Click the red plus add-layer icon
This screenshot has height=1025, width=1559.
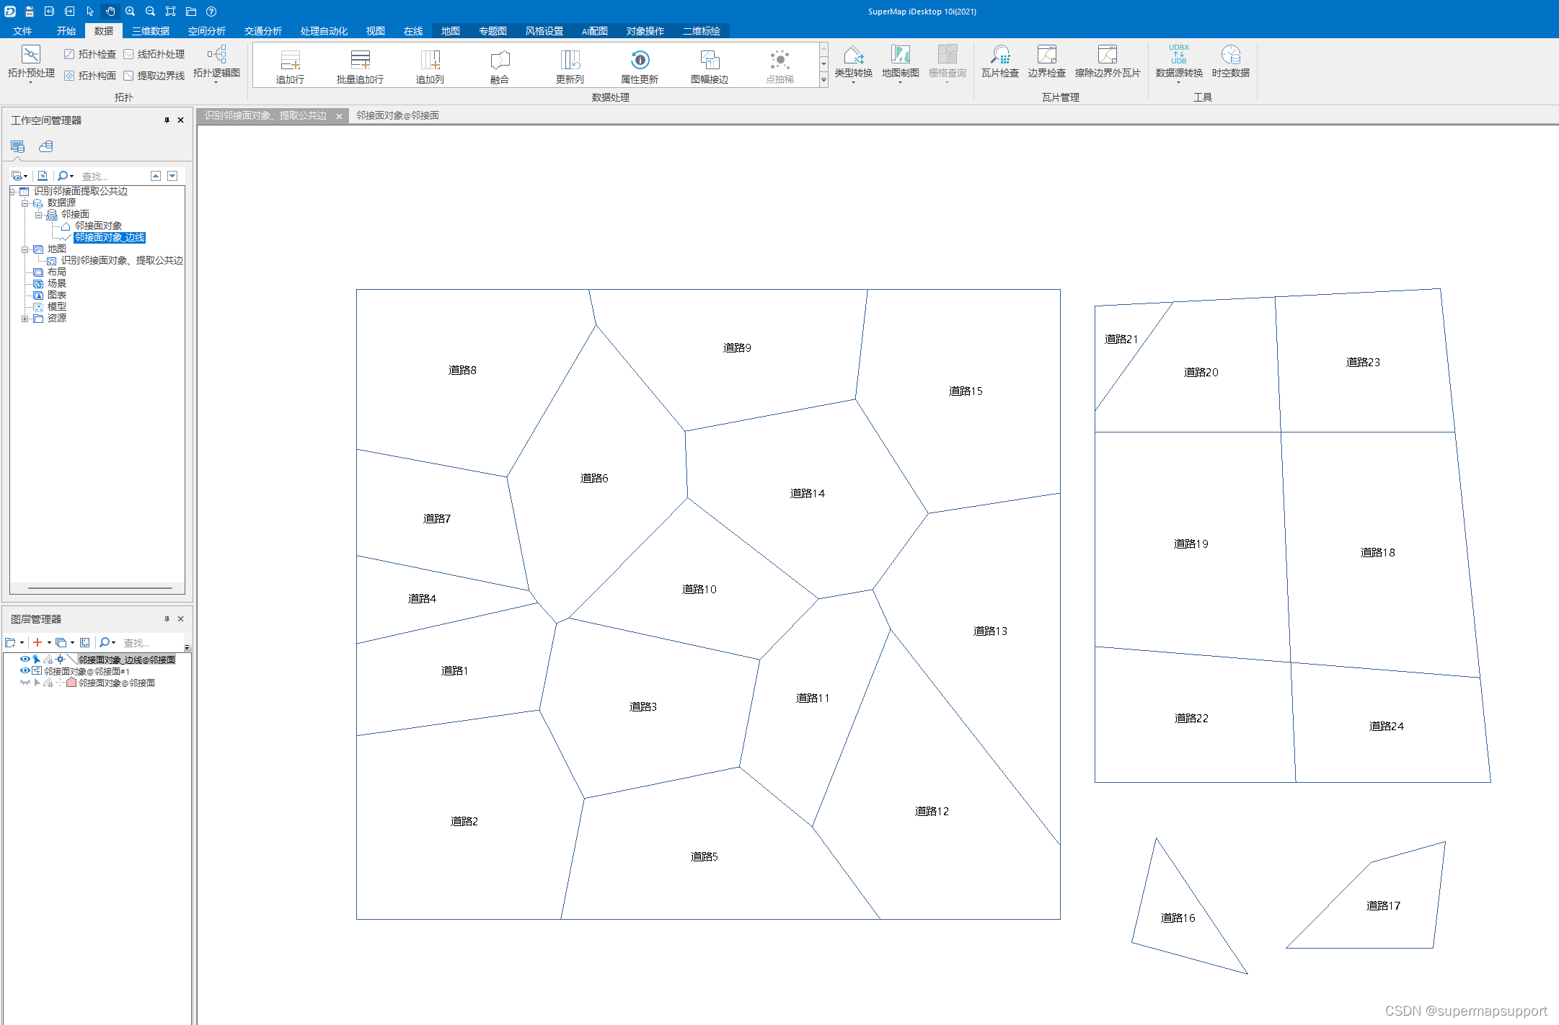(x=37, y=642)
